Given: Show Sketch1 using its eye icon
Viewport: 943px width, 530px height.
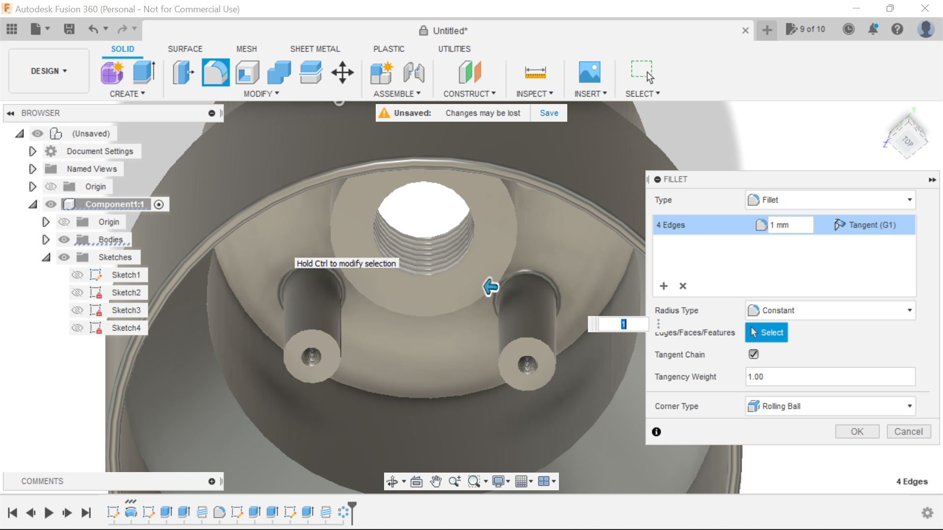Looking at the screenshot, I should pyautogui.click(x=77, y=275).
